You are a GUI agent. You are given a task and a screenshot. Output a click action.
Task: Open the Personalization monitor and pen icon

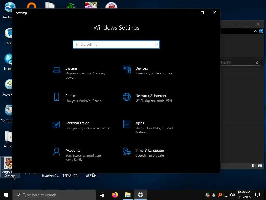pyautogui.click(x=56, y=124)
